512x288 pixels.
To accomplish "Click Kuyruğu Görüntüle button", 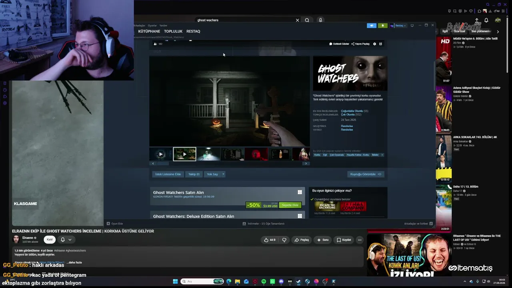I will pos(366,174).
